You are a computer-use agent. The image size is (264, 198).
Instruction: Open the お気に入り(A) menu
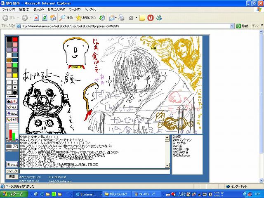point(56,9)
